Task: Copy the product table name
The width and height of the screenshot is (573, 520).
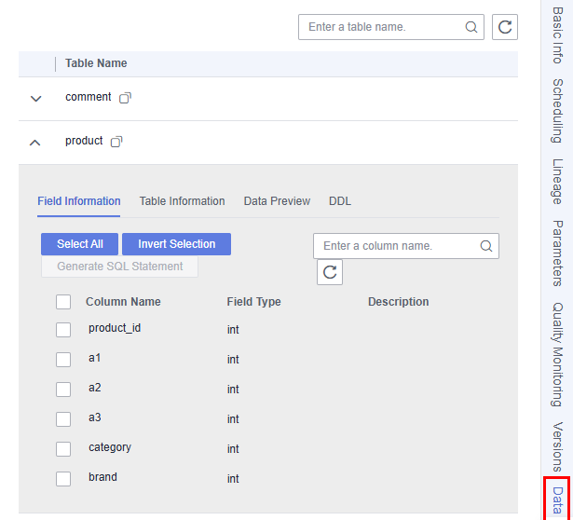Action: (x=116, y=142)
